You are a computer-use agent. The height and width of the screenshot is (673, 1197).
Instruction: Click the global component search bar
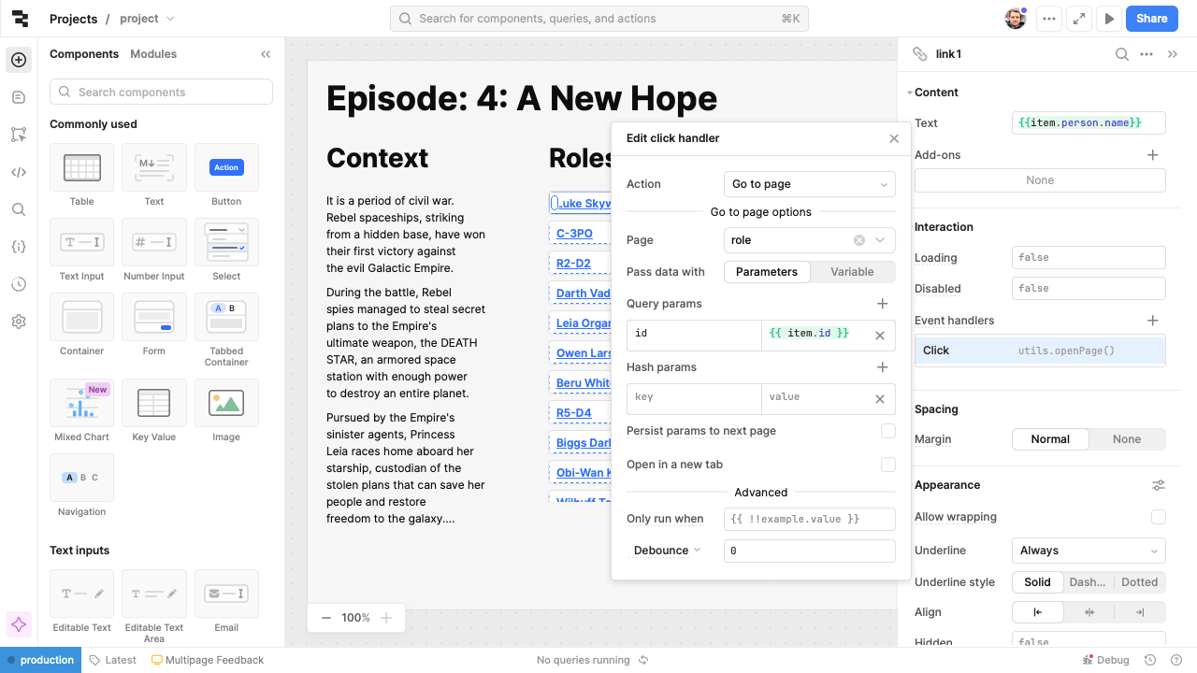click(x=598, y=18)
